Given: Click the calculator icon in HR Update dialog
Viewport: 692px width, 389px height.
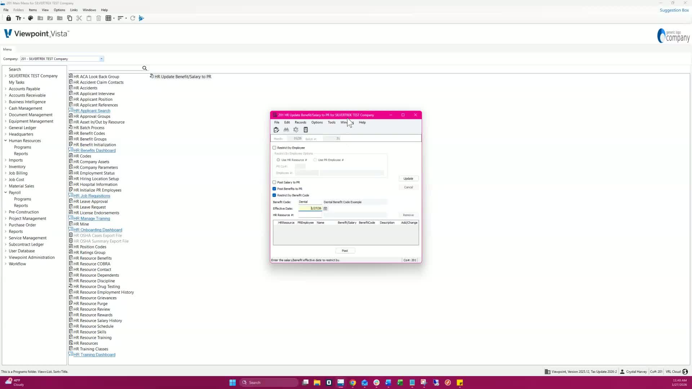Looking at the screenshot, I should click(306, 130).
